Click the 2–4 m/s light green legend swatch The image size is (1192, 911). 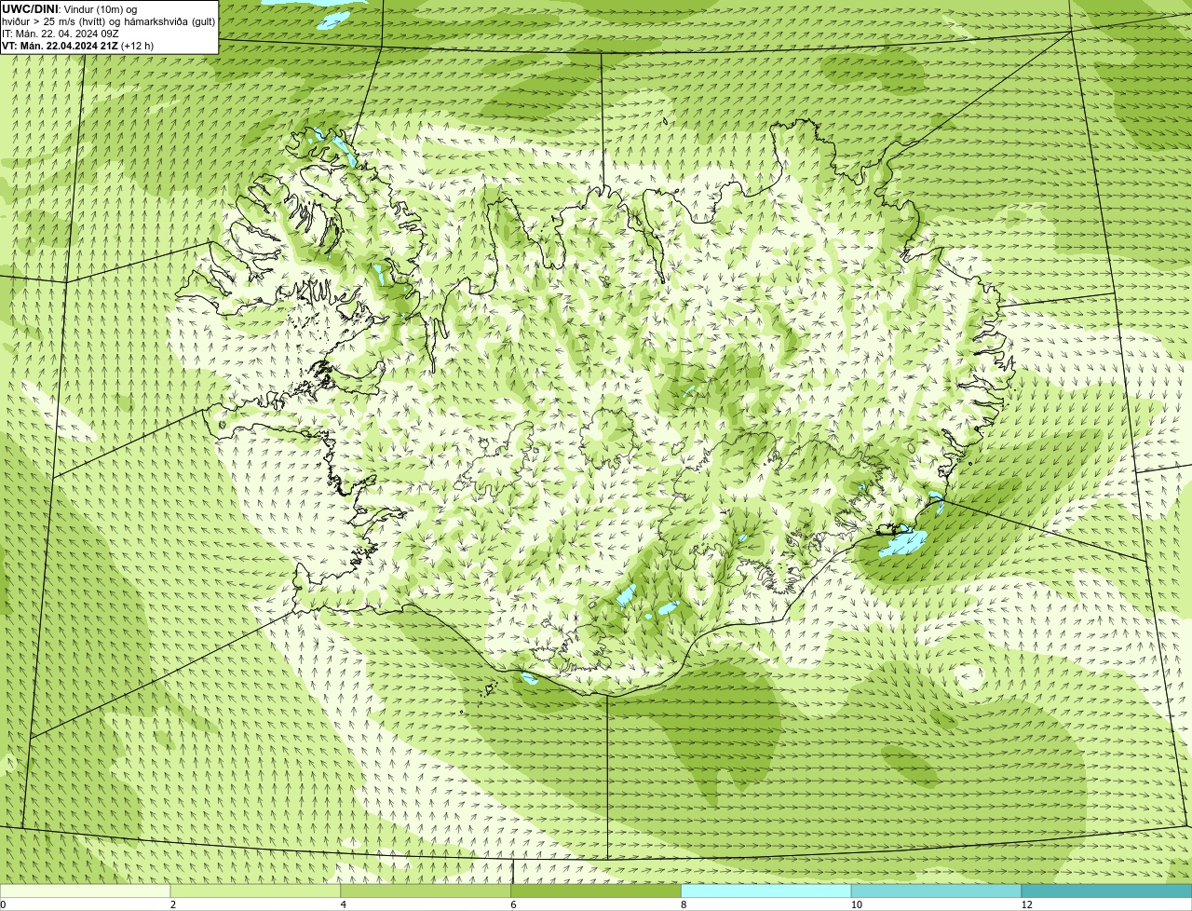(x=256, y=891)
